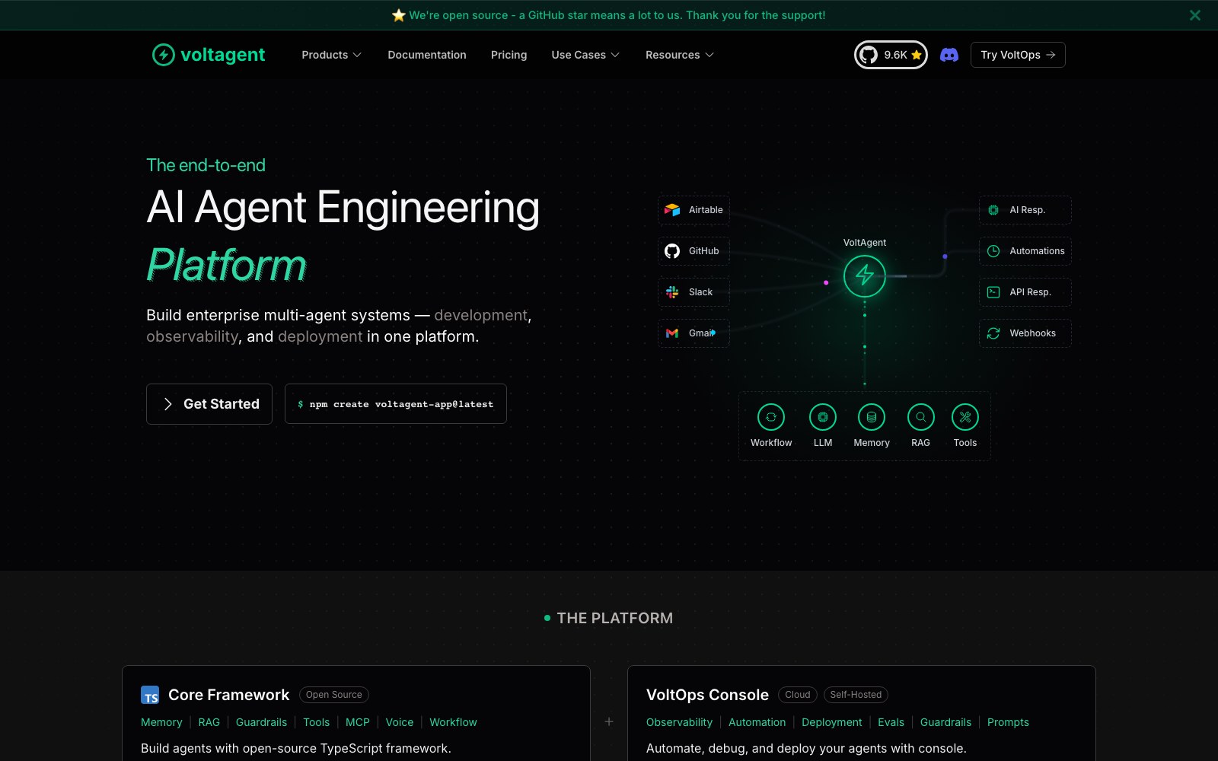
Task: Click the TypeScript TS icon
Action: (150, 696)
